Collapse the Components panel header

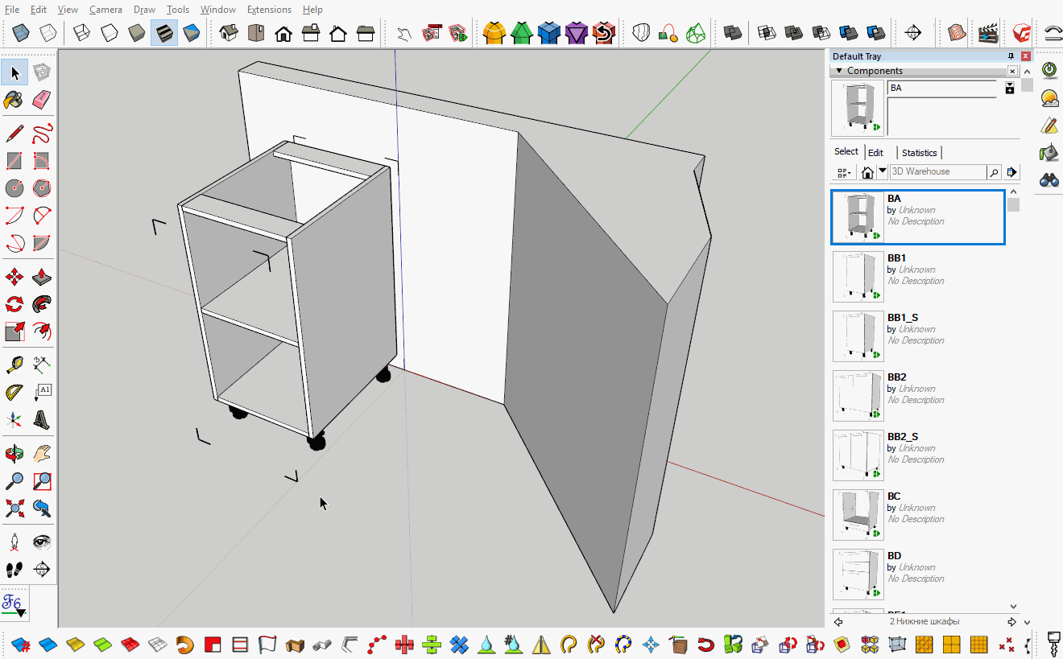coord(838,70)
